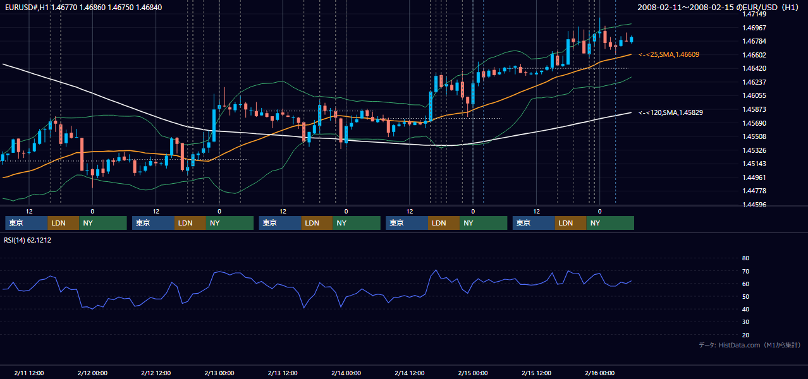The width and height of the screenshot is (808, 379).
Task: Click price axis value 1.47149
Action: (x=754, y=14)
